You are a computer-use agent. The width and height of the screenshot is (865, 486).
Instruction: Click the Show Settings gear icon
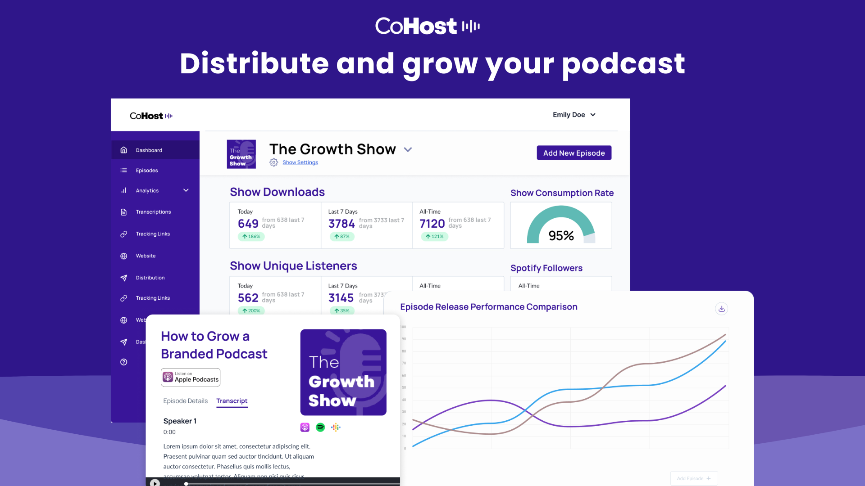point(274,162)
